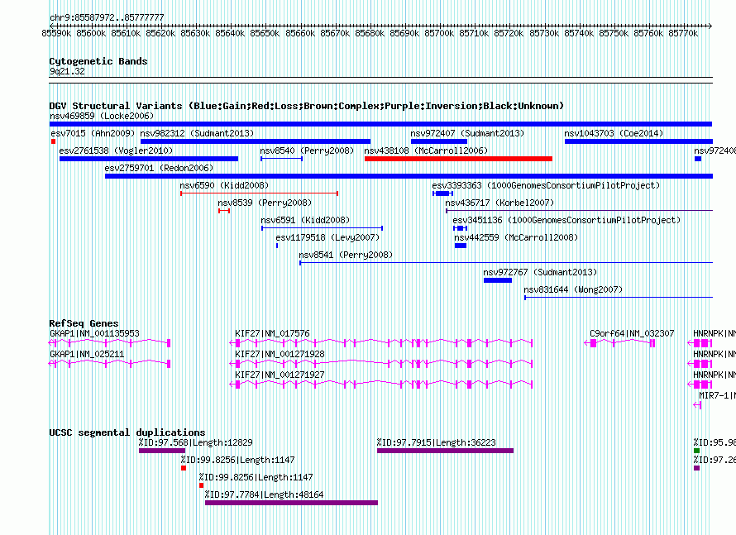Select the UCSC segmental duplications track title
Image resolution: width=736 pixels, height=535 pixels.
click(127, 432)
